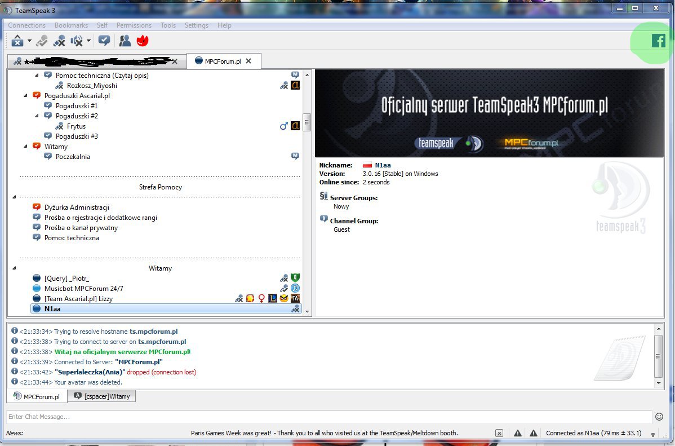
Task: Click into the Enter Chat Message field
Action: (329, 417)
